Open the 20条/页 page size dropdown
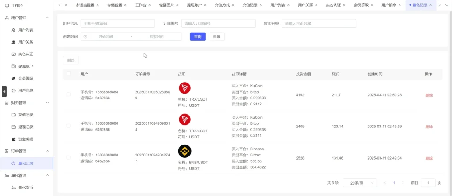Viewport: 452px width, 196px height. [x=360, y=183]
